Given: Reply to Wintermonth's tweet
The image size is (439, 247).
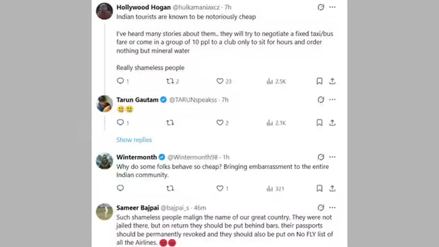Looking at the screenshot, I should (120, 188).
